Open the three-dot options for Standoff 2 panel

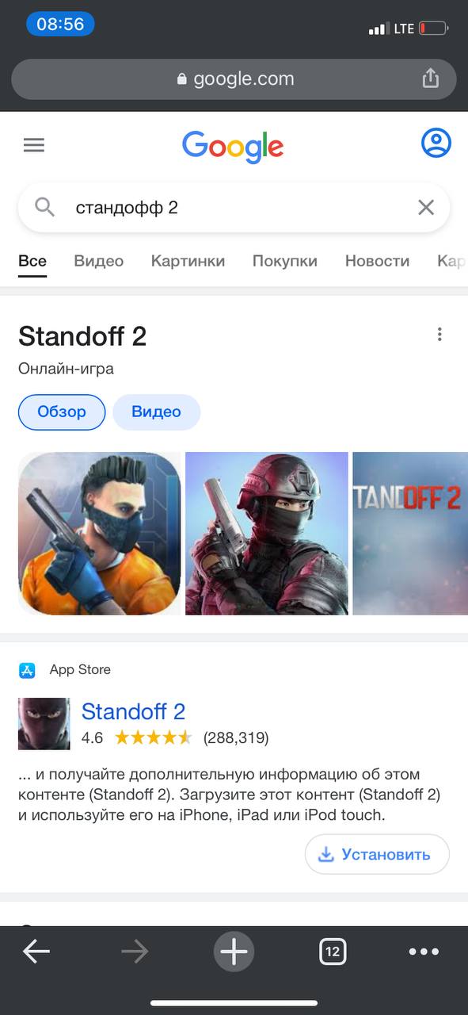pos(439,335)
